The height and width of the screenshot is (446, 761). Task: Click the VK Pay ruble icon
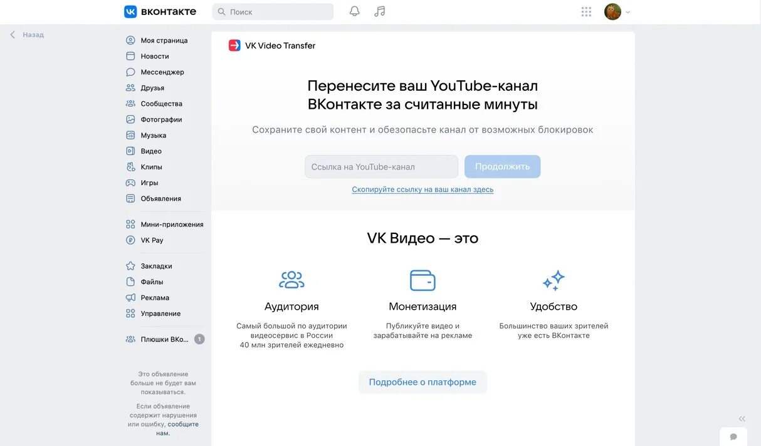(x=130, y=240)
